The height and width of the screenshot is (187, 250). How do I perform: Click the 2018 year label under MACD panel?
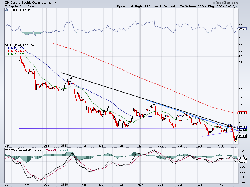point(64,185)
